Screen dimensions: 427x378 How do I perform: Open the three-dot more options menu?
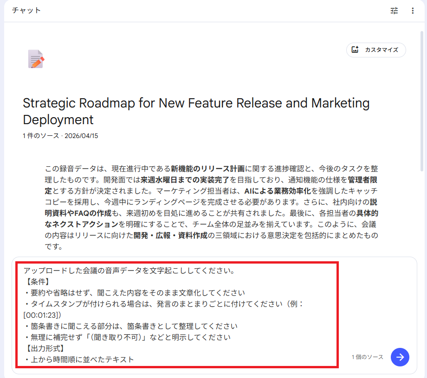pyautogui.click(x=413, y=11)
